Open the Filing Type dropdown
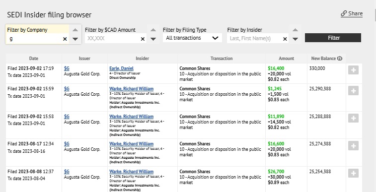The image size is (376, 192). point(192,38)
